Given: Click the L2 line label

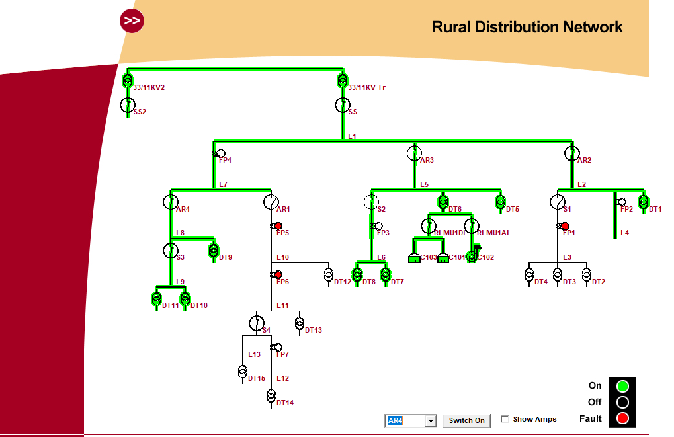Looking at the screenshot, I should click(581, 184).
